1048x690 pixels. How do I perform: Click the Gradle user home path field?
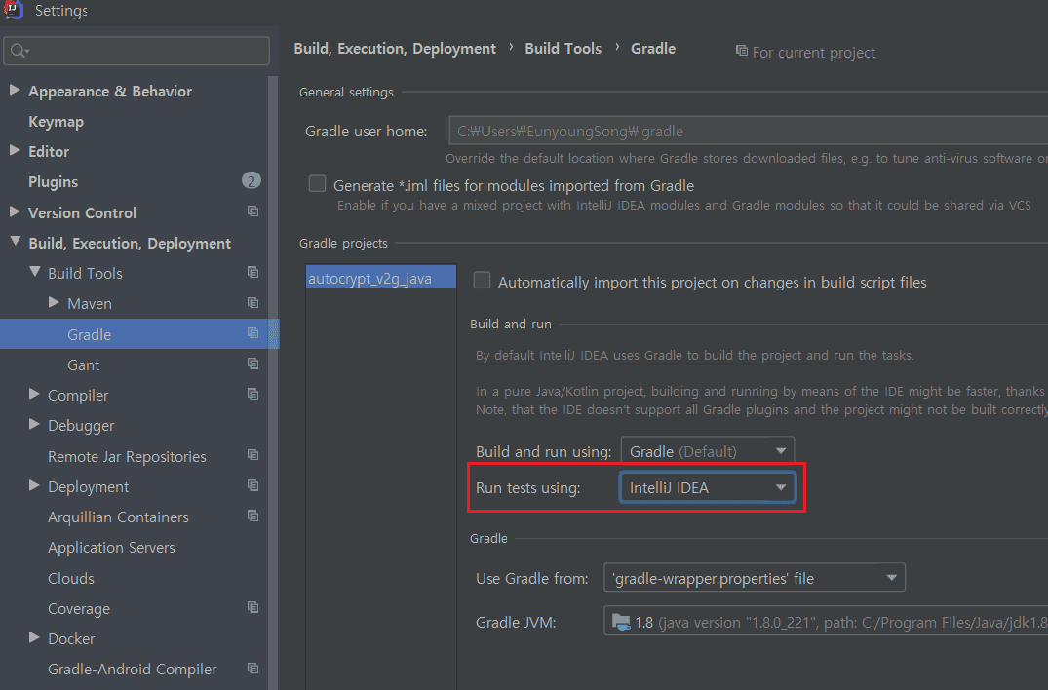(x=741, y=132)
